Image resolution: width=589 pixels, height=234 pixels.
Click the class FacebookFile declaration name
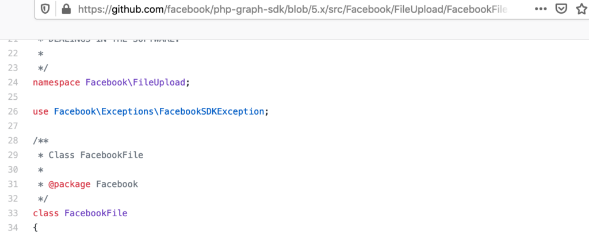click(x=96, y=213)
